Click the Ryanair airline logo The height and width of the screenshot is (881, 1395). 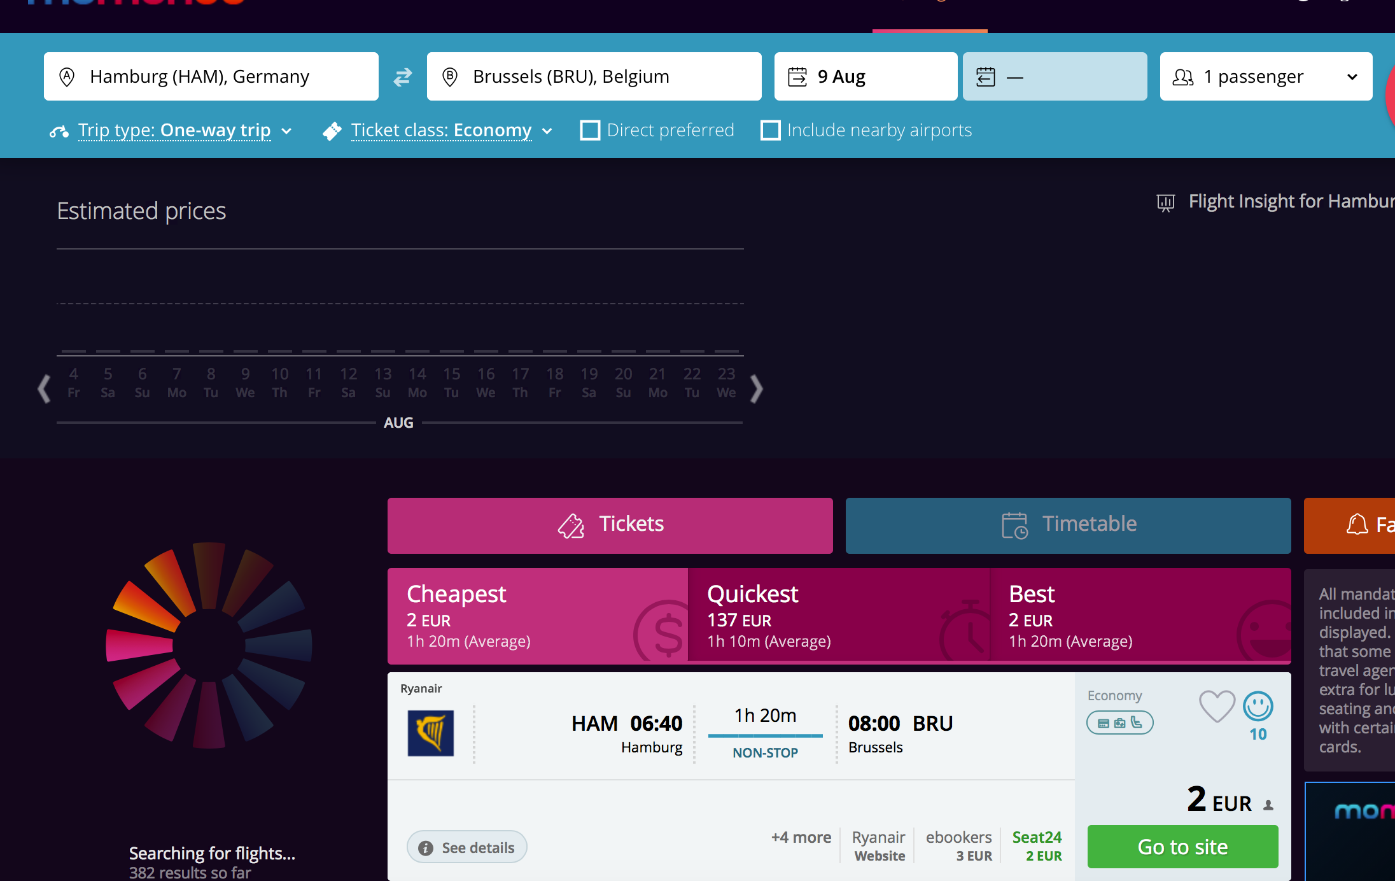point(431,733)
